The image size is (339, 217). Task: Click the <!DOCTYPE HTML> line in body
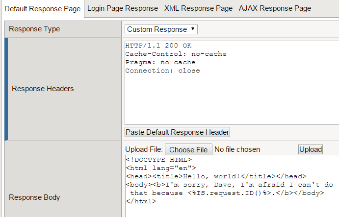click(x=158, y=160)
